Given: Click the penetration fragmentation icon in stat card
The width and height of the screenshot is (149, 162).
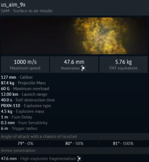Looking at the screenshot, I should pyautogui.click(x=84, y=68).
